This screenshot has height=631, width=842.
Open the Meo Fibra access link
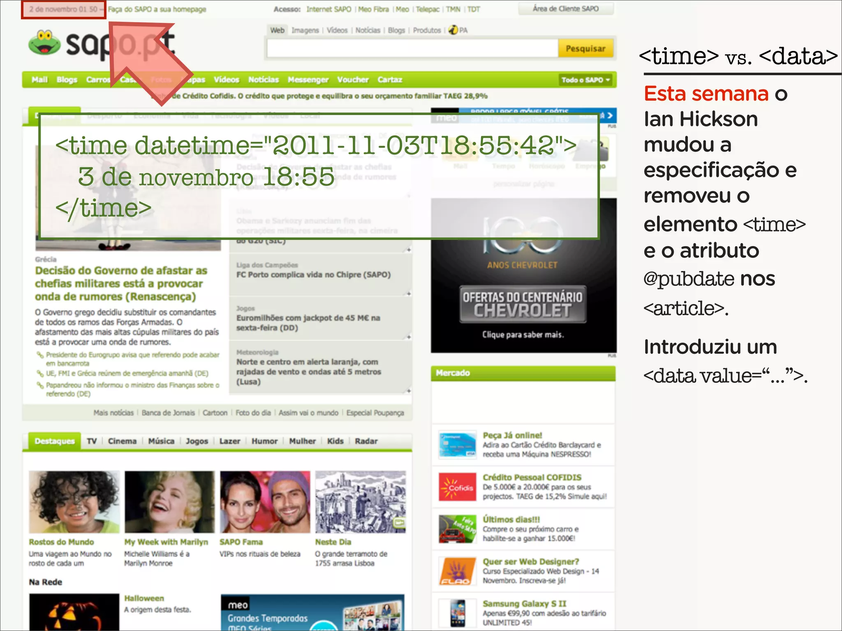click(373, 9)
